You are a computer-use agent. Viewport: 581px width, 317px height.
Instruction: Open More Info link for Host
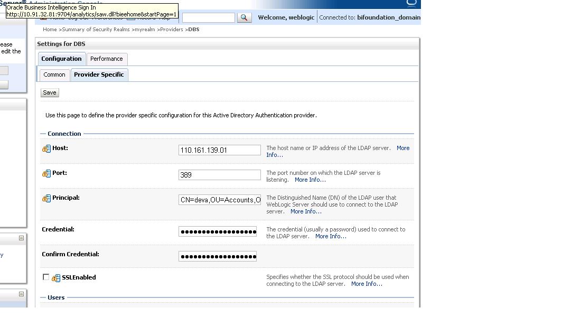click(403, 148)
